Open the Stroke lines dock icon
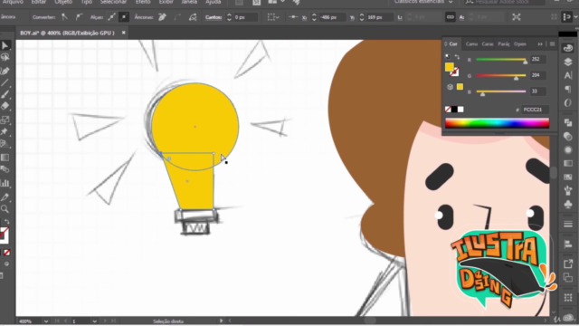This screenshot has height=326, width=579. click(568, 224)
